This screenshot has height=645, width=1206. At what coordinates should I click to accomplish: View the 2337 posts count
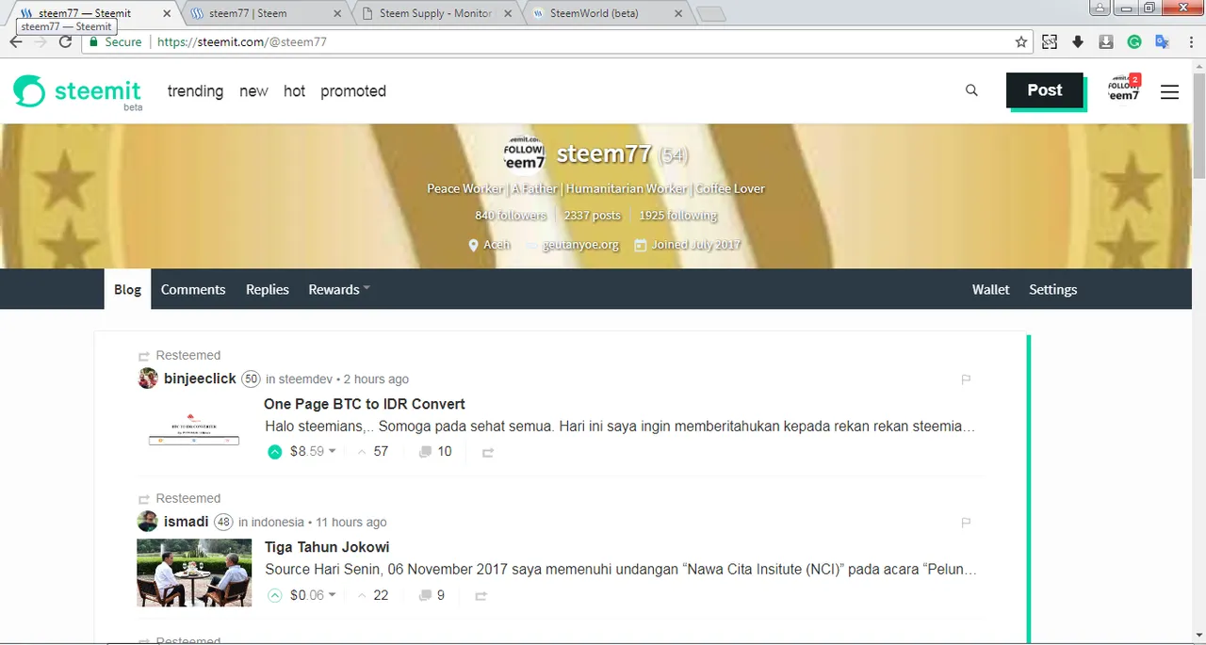593,216
